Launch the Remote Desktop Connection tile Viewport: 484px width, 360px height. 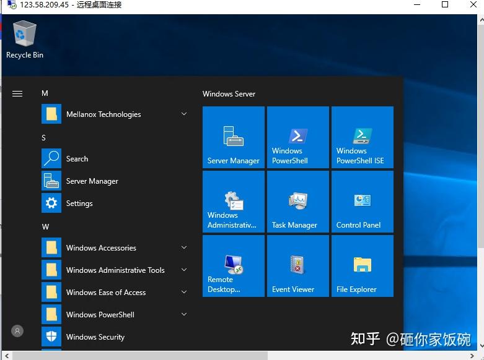(234, 266)
